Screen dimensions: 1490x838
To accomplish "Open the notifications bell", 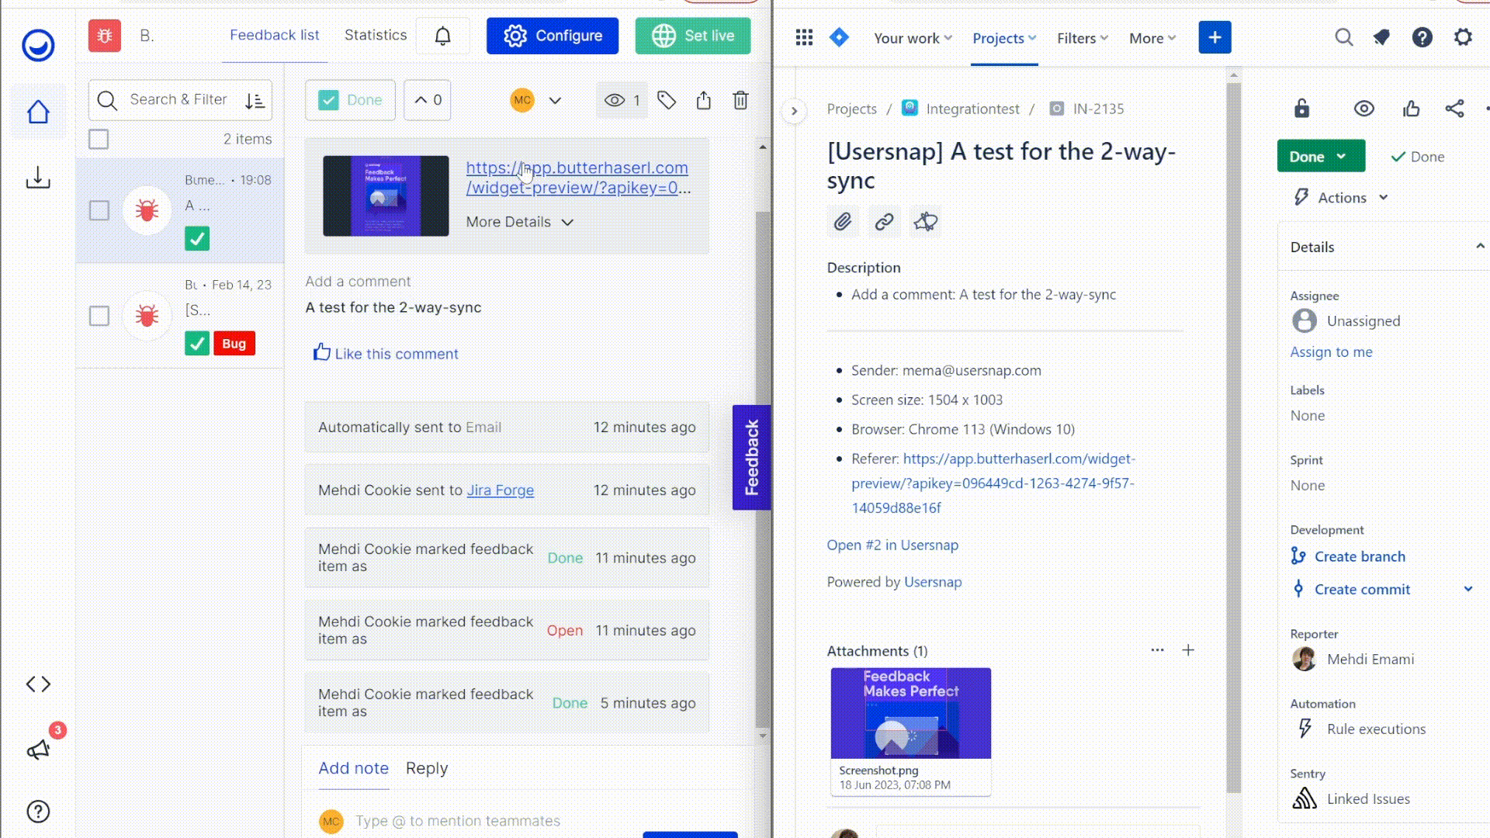I will click(x=442, y=36).
